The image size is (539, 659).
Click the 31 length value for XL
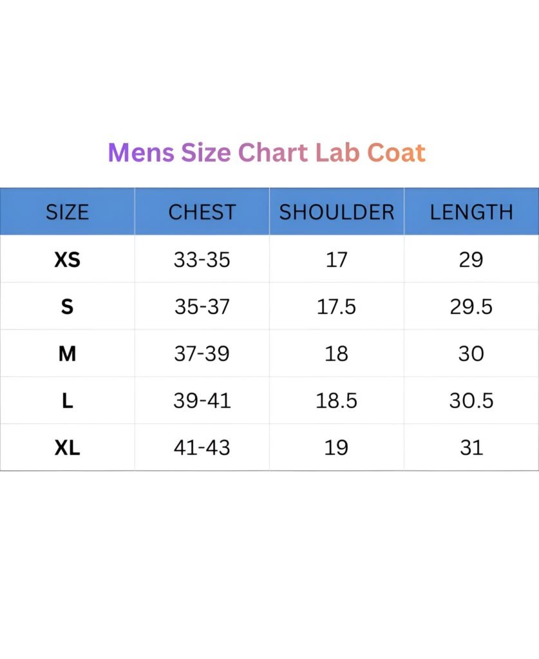(471, 448)
